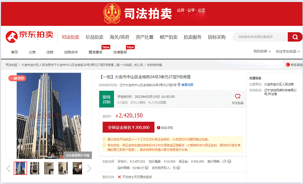Click 关注拍品 label under heart

pyautogui.click(x=238, y=103)
